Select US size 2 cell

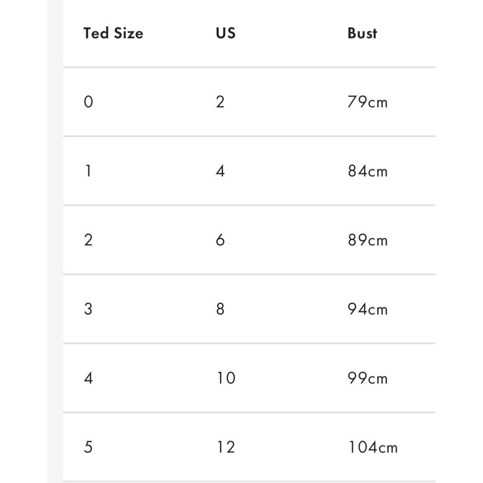click(x=220, y=102)
